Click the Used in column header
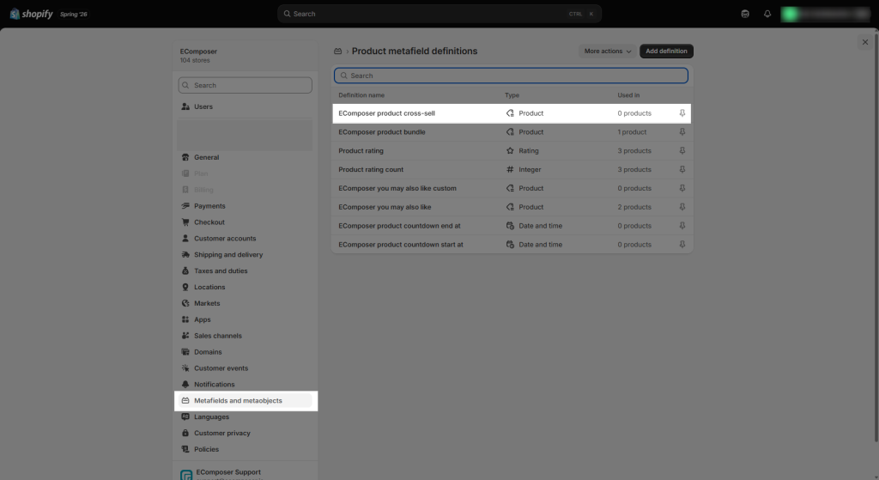This screenshot has width=879, height=480. pos(628,95)
